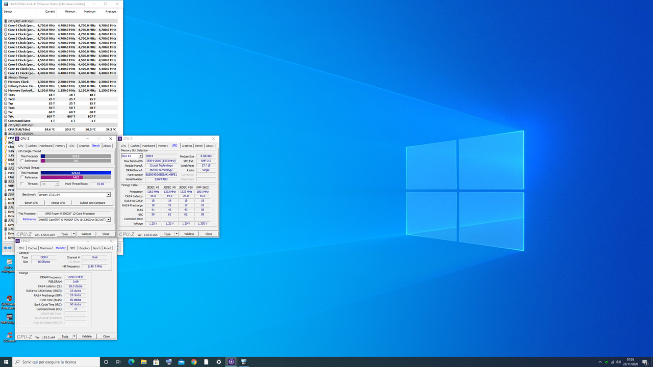Click the Multi Thread score progress bar
This screenshot has width=653, height=367.
click(x=77, y=172)
